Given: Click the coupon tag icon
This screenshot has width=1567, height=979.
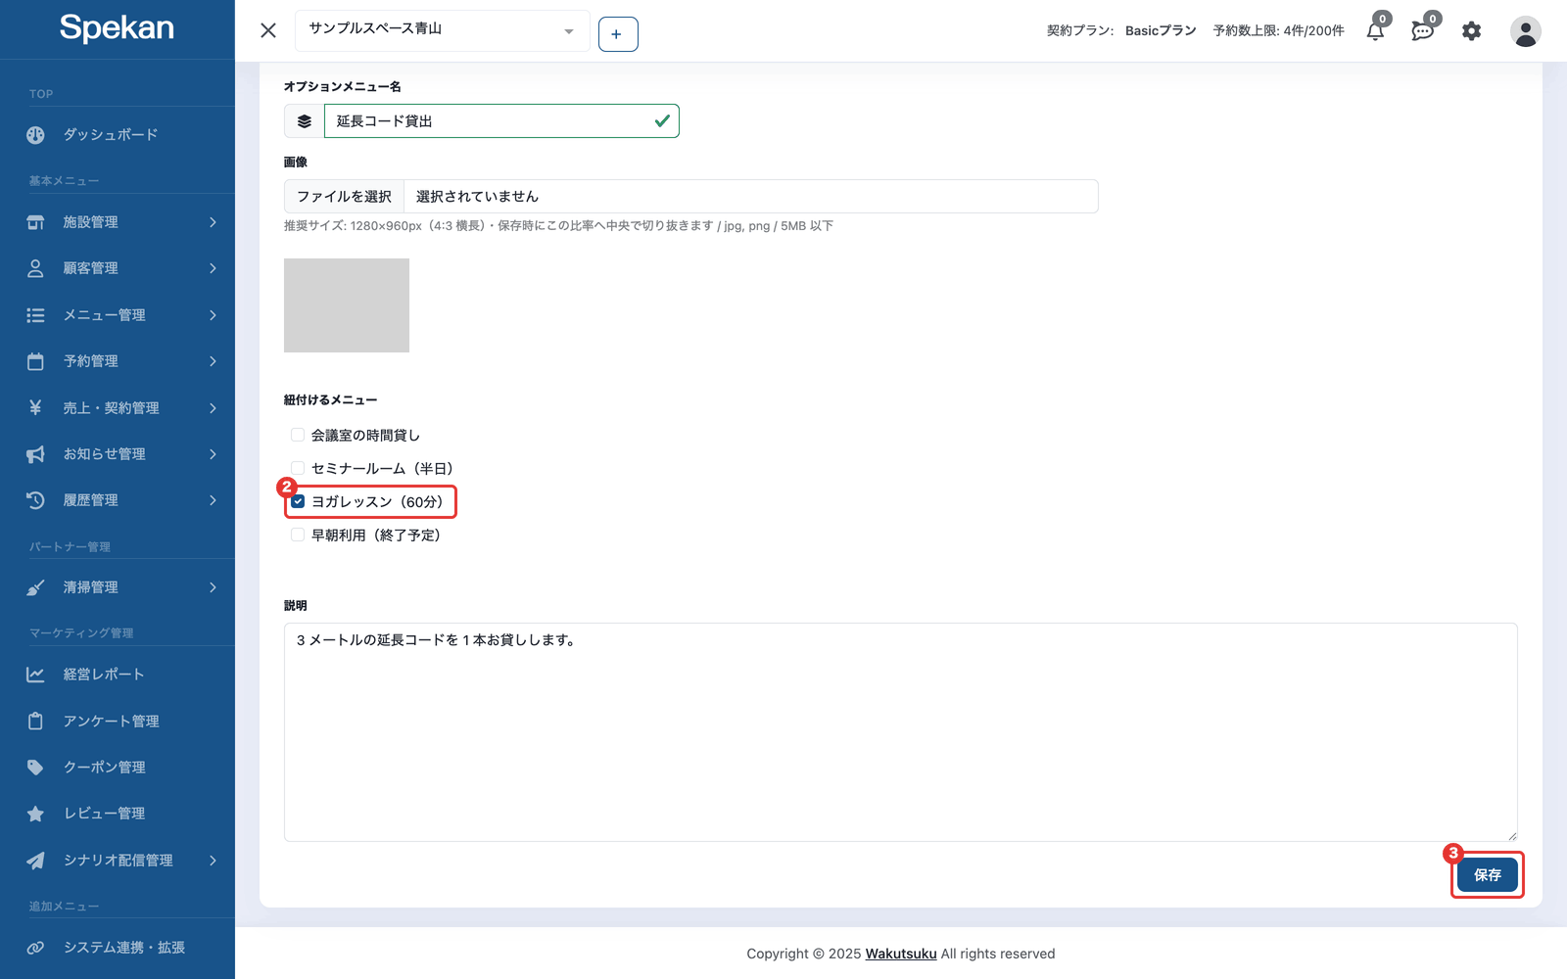Looking at the screenshot, I should pyautogui.click(x=35, y=768).
